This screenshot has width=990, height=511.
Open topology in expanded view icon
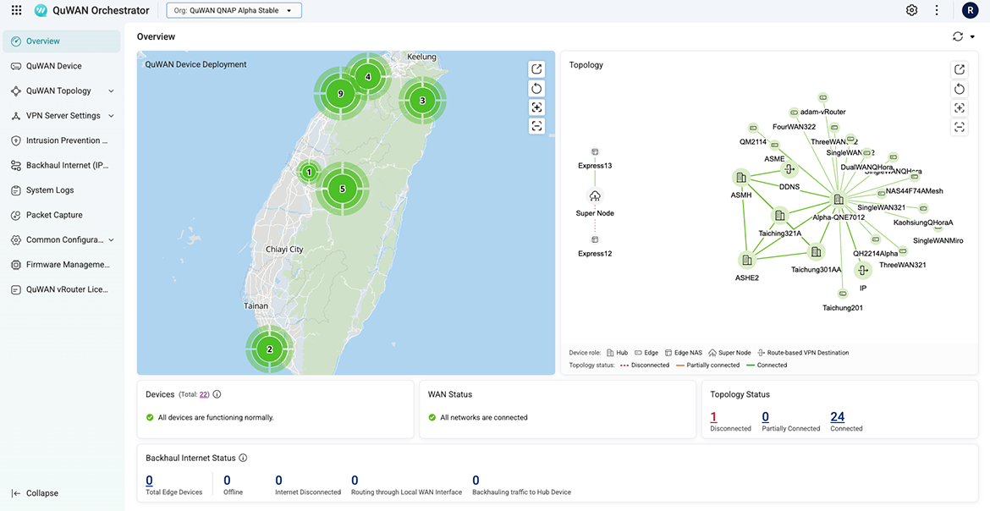point(959,69)
